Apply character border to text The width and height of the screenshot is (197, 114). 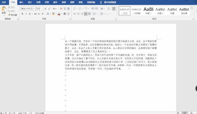tap(68, 9)
